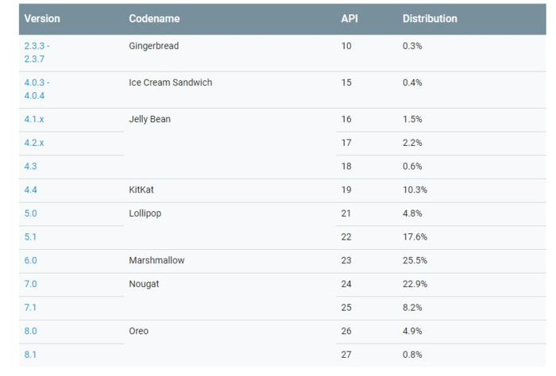
Task: Open the 7.1 version link
Action: coord(31,308)
